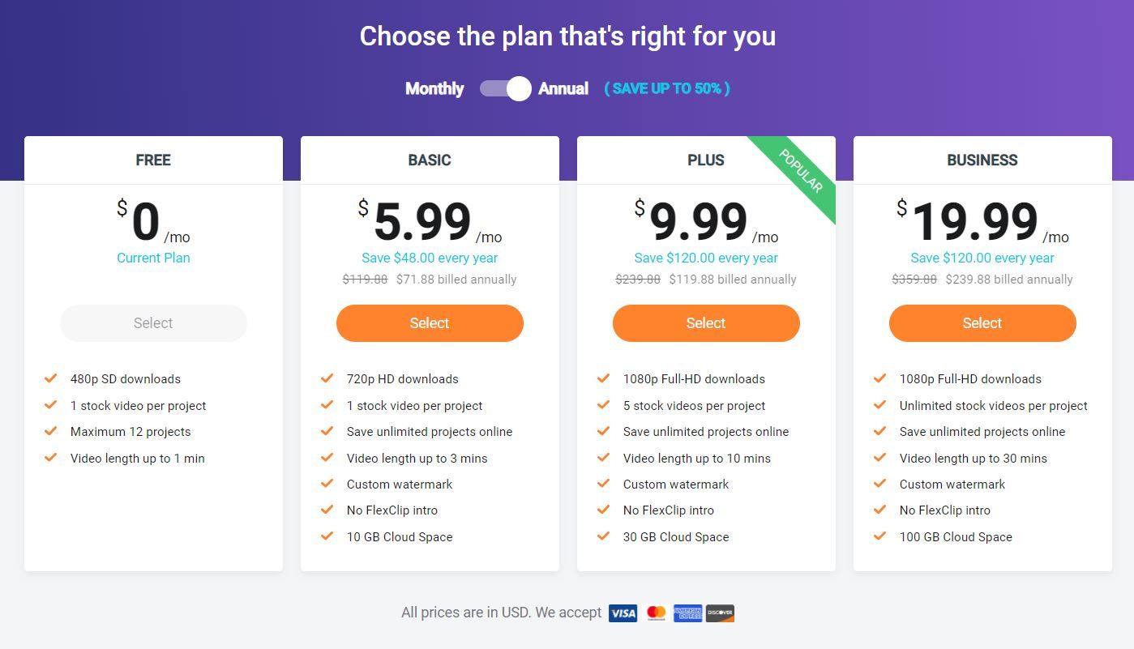Select the Basic plan button
Viewport: 1134px width, 649px height.
pos(430,323)
